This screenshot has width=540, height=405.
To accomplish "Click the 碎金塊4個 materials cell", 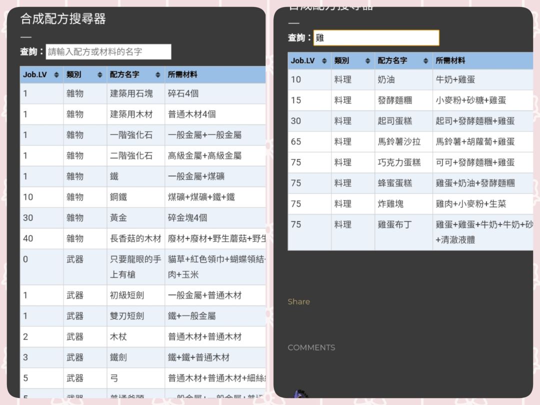I will (187, 217).
